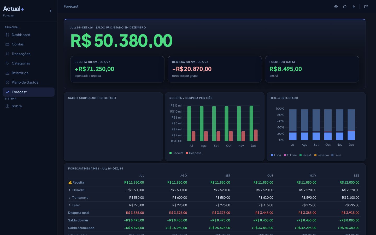This screenshot has width=376, height=235.
Task: Toggle Despesa series in chart legend
Action: click(193, 153)
